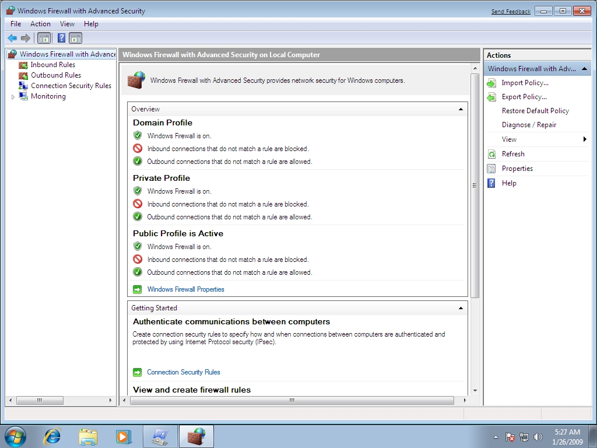
Task: Open the File menu
Action: click(x=16, y=24)
